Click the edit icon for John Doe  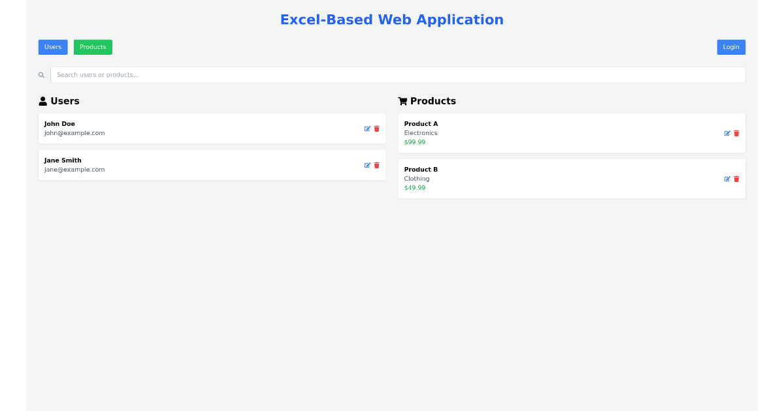click(x=368, y=129)
